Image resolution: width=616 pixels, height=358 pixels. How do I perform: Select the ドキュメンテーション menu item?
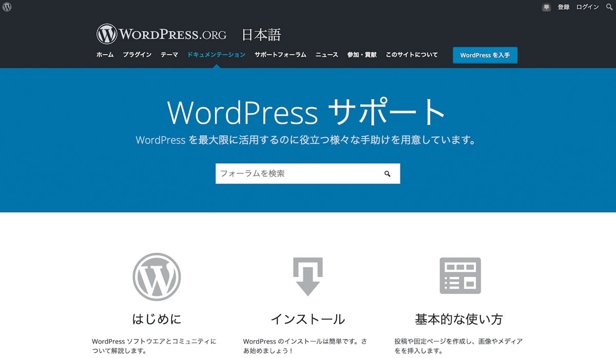click(x=217, y=54)
